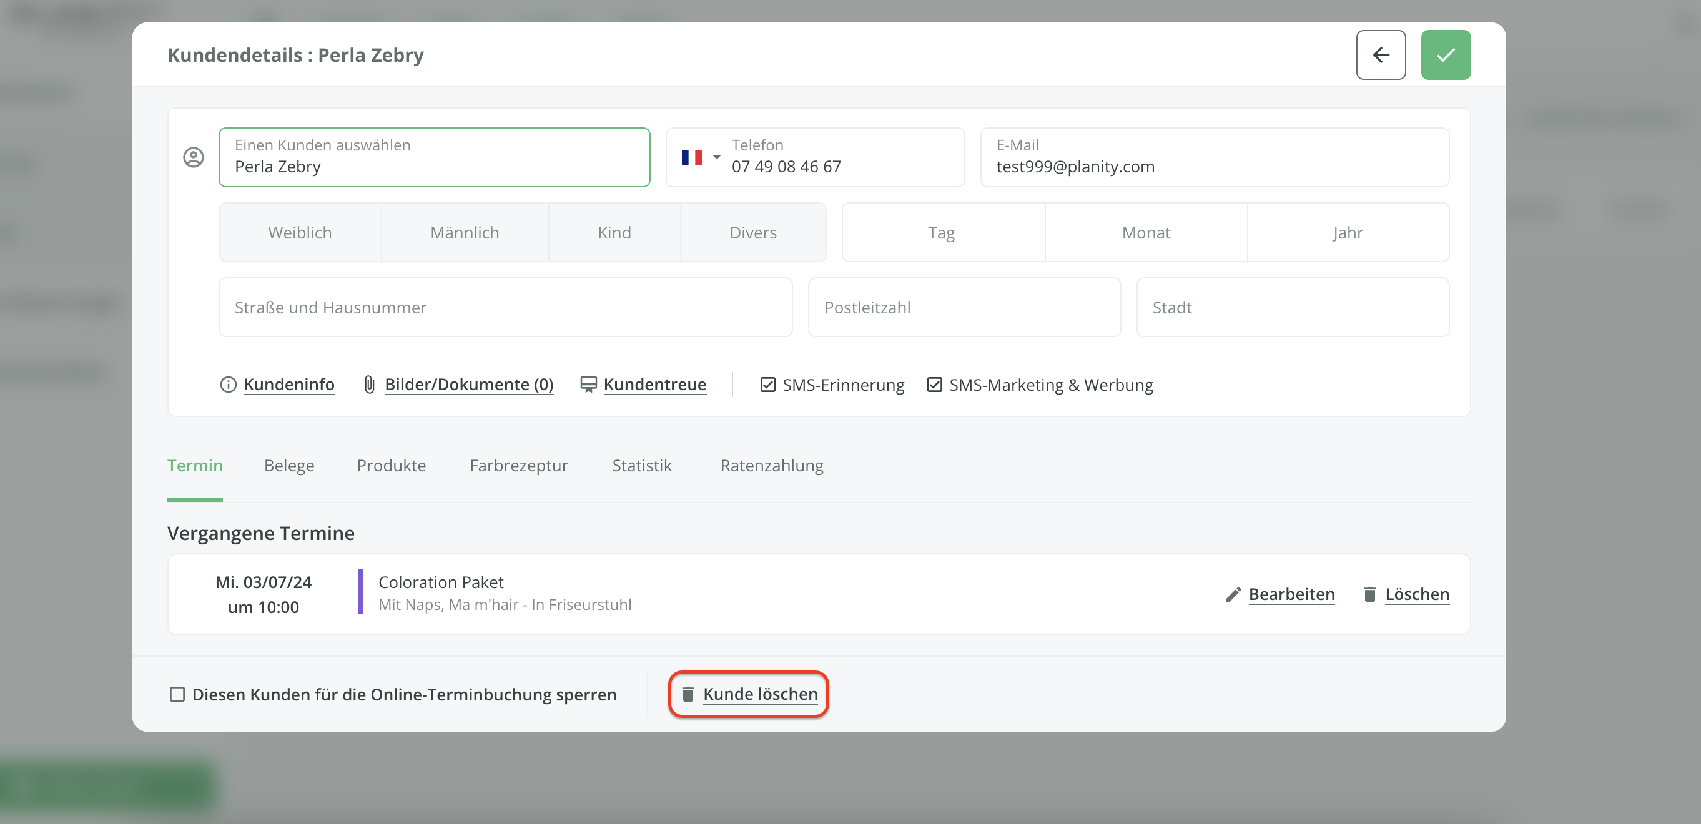Open the Farbrezeptur tab
This screenshot has height=824, width=1701.
[518, 466]
